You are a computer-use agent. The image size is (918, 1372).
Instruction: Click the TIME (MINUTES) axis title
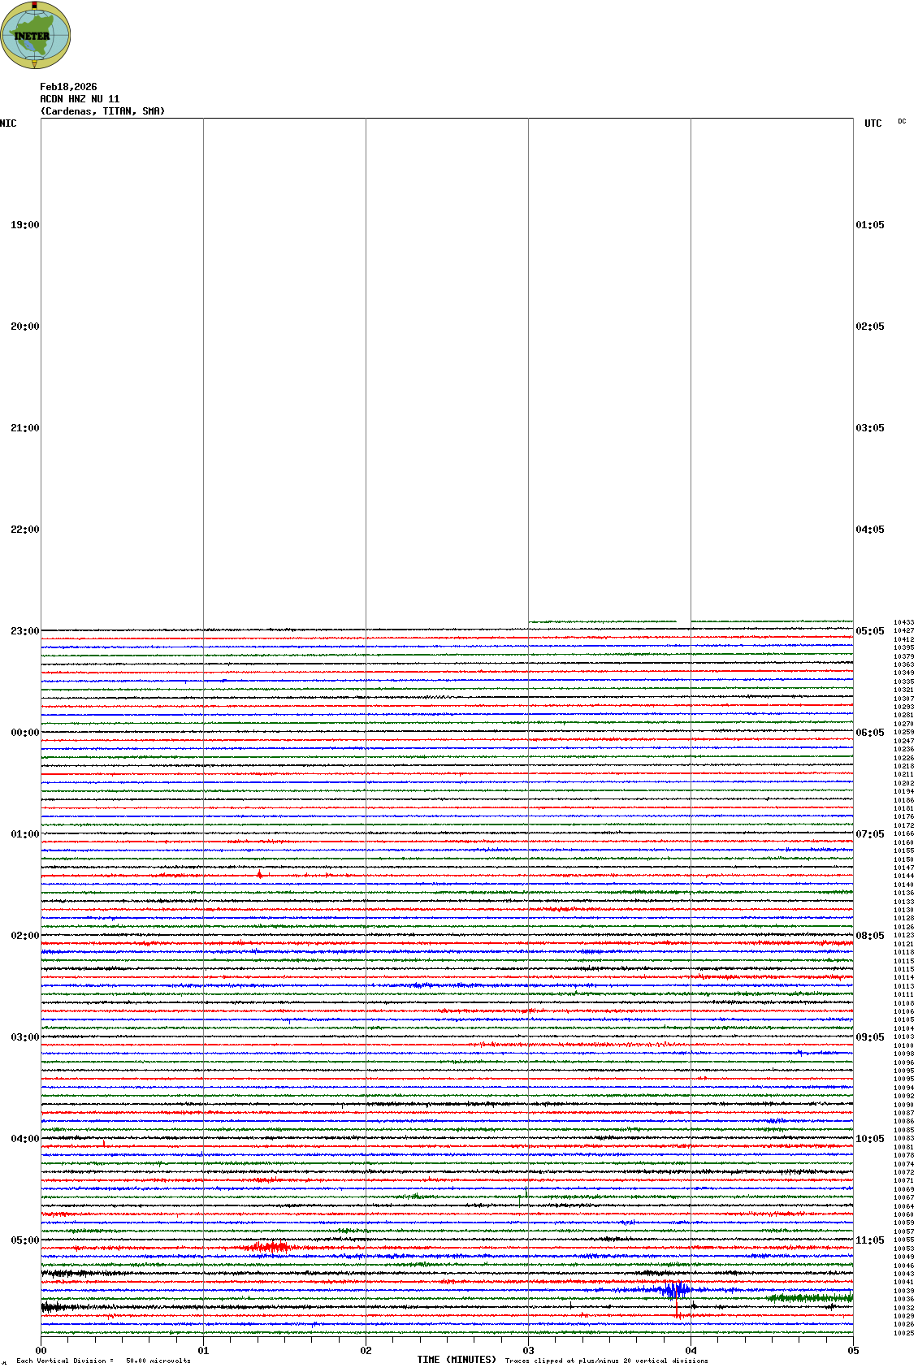457,1360
